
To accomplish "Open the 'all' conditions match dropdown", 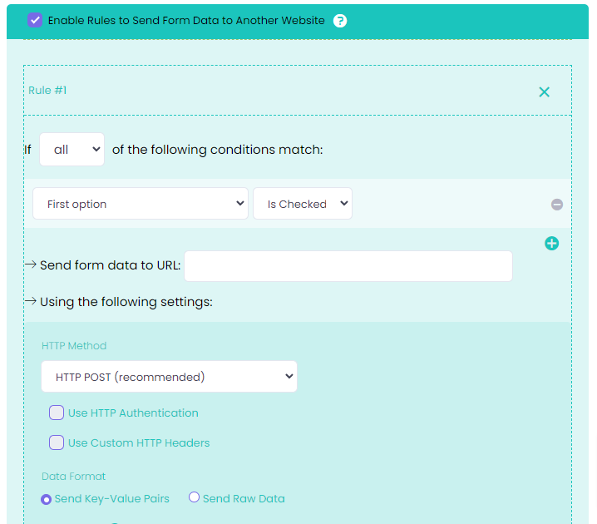I will (x=72, y=150).
